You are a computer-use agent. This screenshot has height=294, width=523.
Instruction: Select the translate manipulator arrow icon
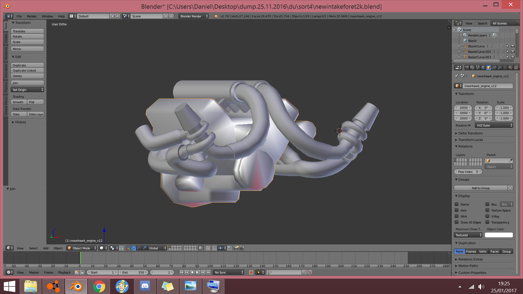pos(133,248)
